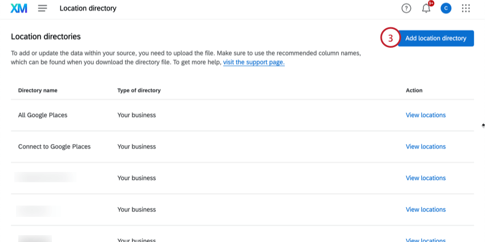Click View locations in fourth directory row
Screen dimensions: 485x242
425,210
